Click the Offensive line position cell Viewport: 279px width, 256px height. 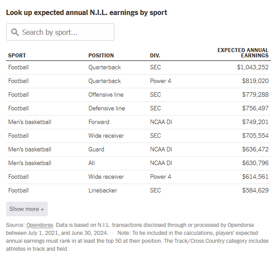point(106,94)
